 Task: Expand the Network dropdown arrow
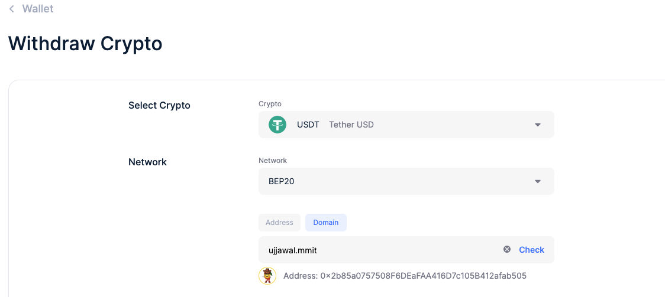pos(537,181)
